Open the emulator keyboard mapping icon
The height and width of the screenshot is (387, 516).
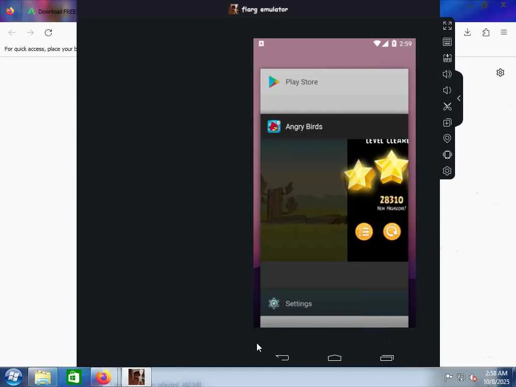[447, 42]
